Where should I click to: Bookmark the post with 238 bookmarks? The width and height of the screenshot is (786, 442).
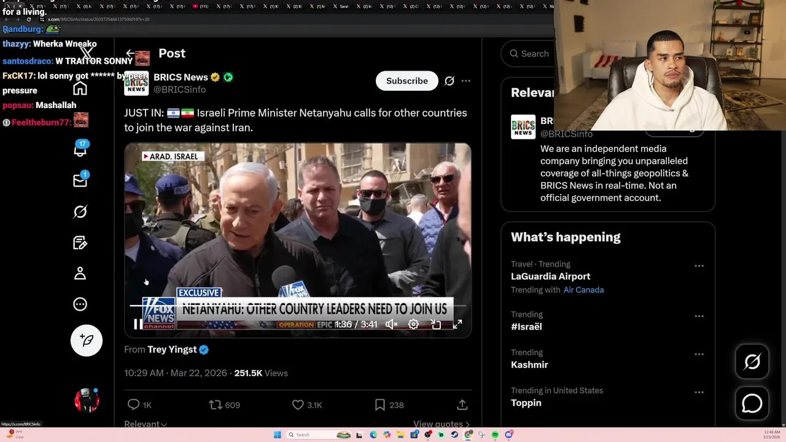[x=380, y=405]
